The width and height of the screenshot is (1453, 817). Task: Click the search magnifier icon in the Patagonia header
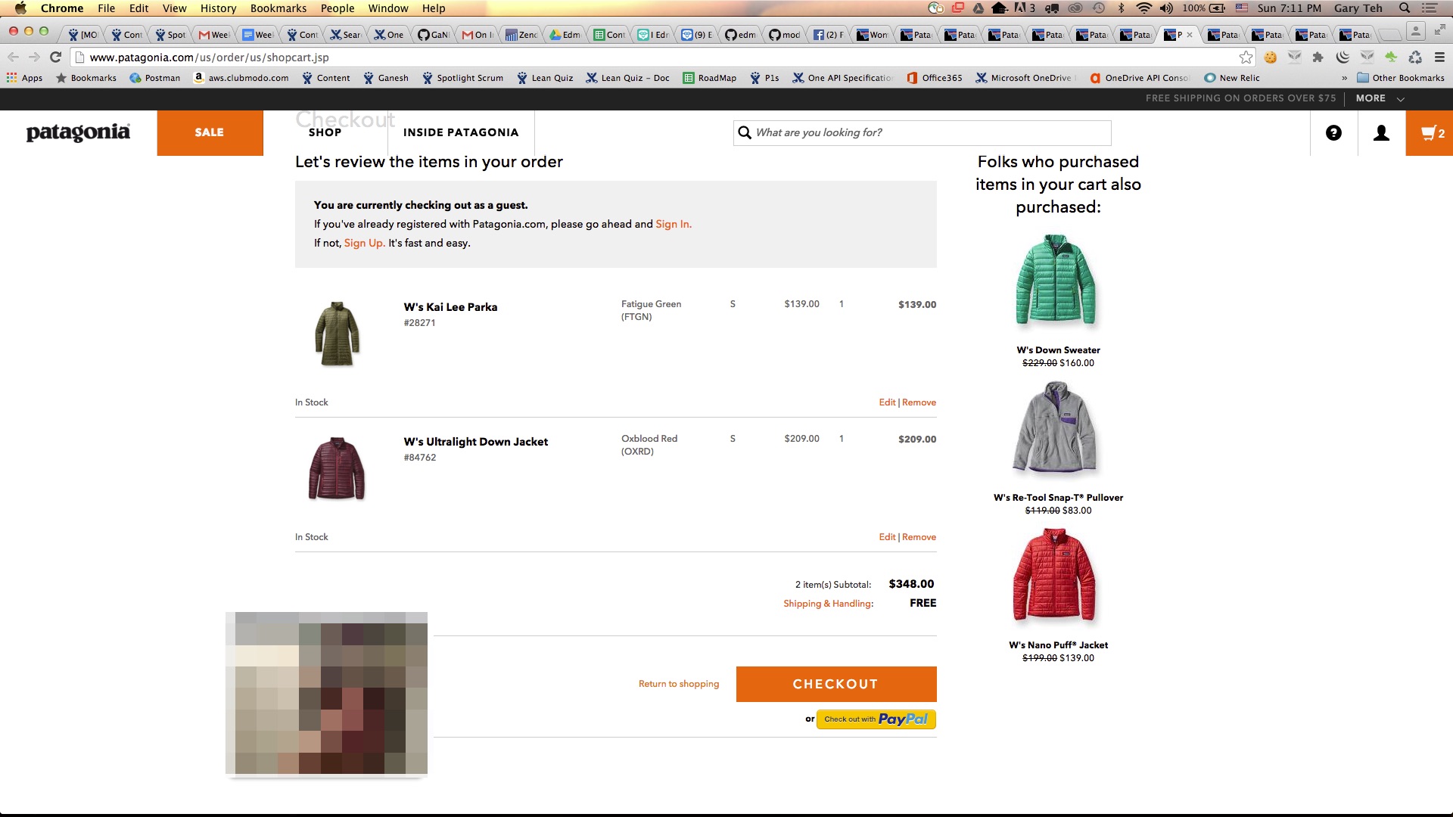coord(745,132)
